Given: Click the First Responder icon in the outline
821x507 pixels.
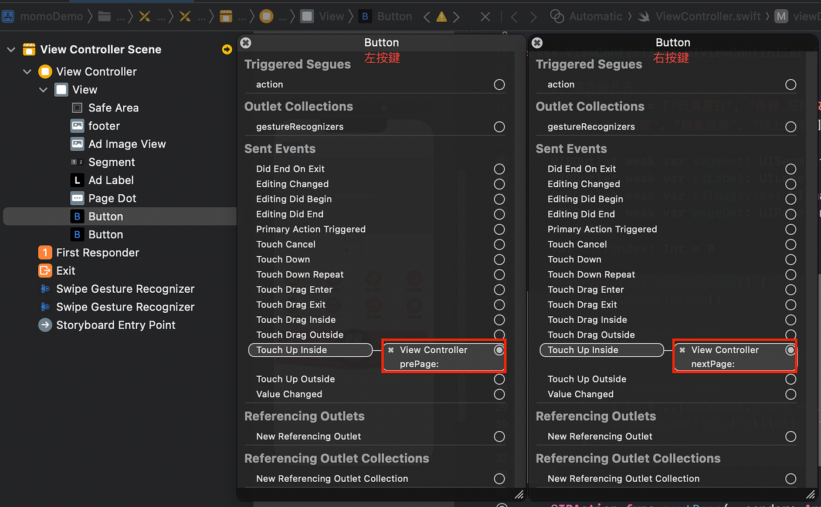Looking at the screenshot, I should pos(45,252).
